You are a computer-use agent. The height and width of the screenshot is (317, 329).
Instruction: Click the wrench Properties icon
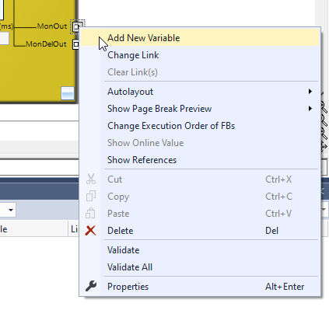pyautogui.click(x=91, y=286)
